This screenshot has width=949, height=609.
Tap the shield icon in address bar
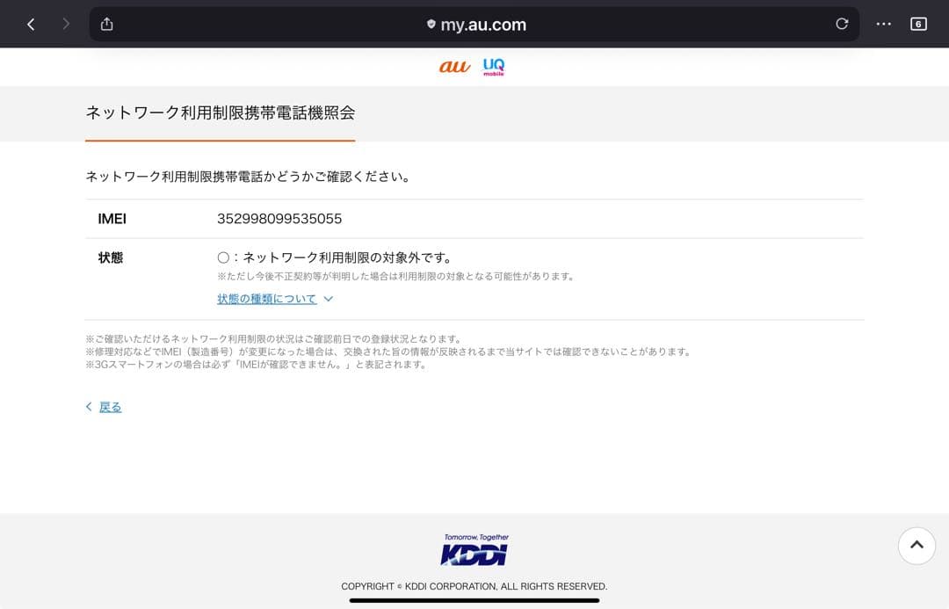(x=431, y=25)
